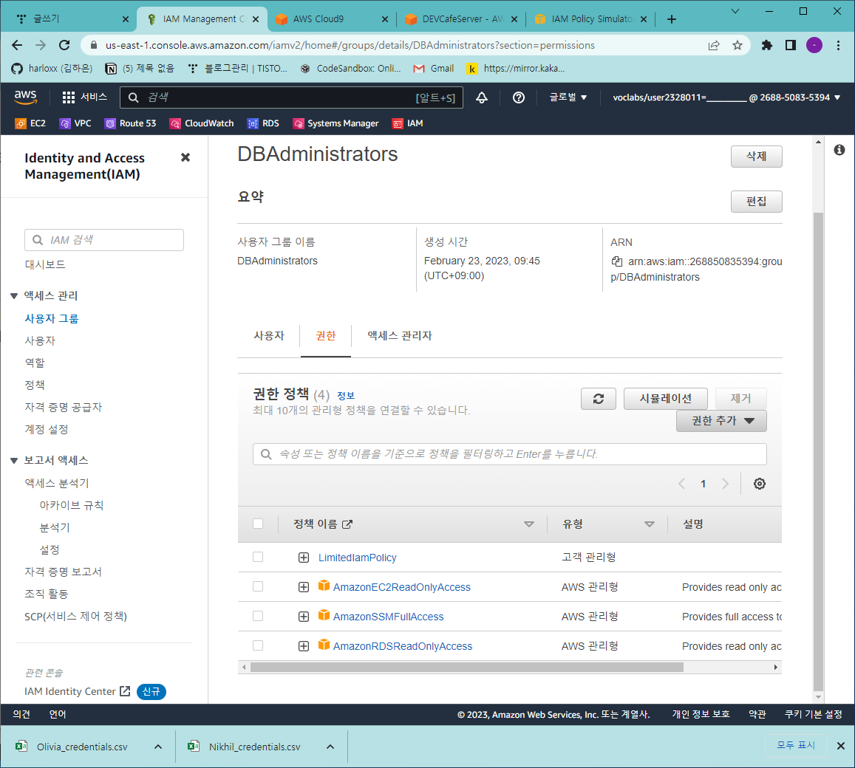Open the AmazonSSMFullAccess link
The height and width of the screenshot is (768, 855).
point(388,617)
